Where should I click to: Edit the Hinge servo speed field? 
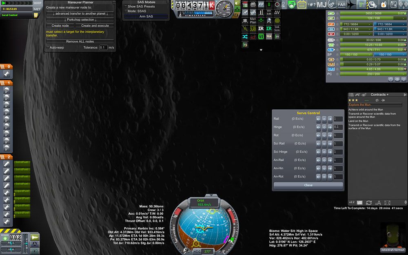pyautogui.click(x=338, y=127)
